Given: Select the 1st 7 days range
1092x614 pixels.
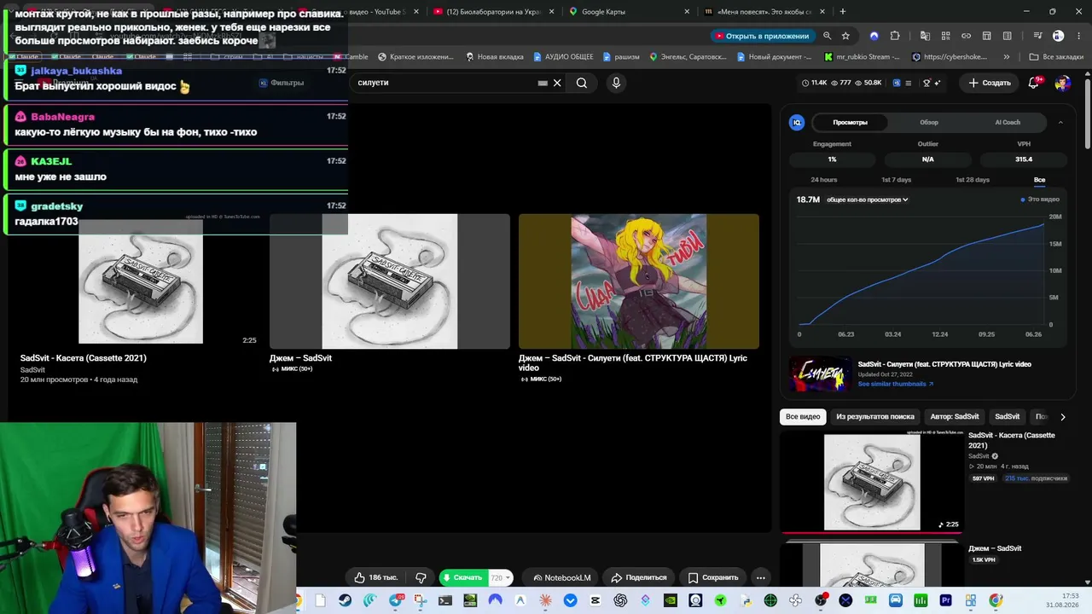Looking at the screenshot, I should click(897, 180).
